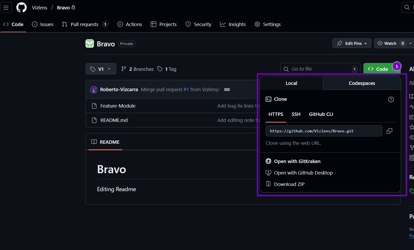Select the SSH clone method tab
The image size is (414, 250).
tap(296, 114)
